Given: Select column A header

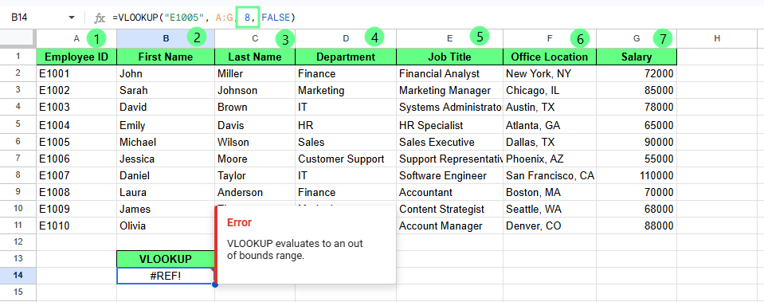Looking at the screenshot, I should pyautogui.click(x=76, y=38).
